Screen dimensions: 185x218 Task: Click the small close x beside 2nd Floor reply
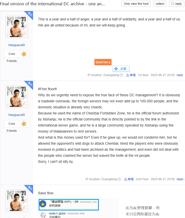[x=184, y=179]
